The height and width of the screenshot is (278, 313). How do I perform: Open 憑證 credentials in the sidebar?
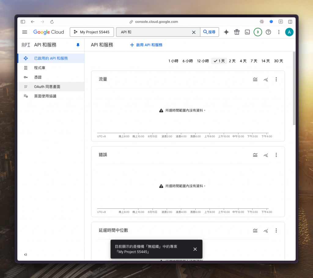click(51, 77)
